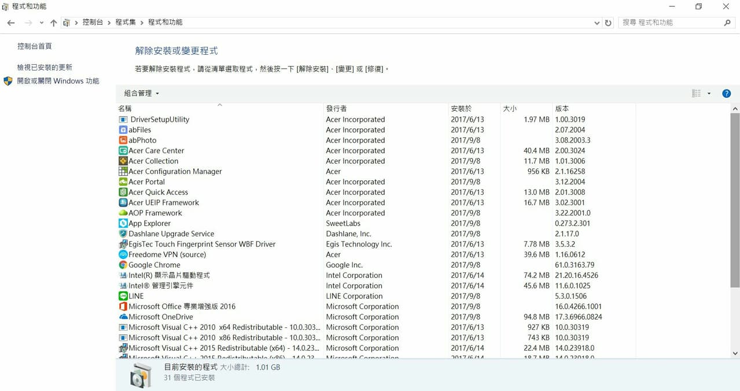The height and width of the screenshot is (391, 740).
Task: Click the 94.8 MB size cell
Action: [x=536, y=317]
